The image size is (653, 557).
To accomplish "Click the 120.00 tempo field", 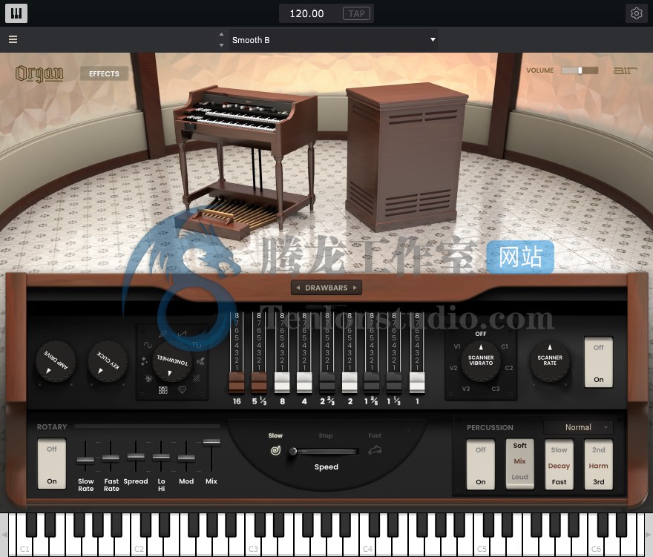I will pyautogui.click(x=307, y=14).
